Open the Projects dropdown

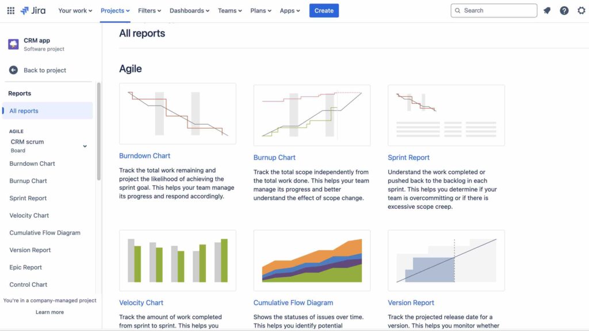[114, 10]
